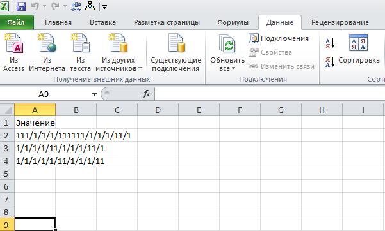The width and height of the screenshot is (385, 231).
Task: Switch to the Главная tab
Action: (x=58, y=22)
